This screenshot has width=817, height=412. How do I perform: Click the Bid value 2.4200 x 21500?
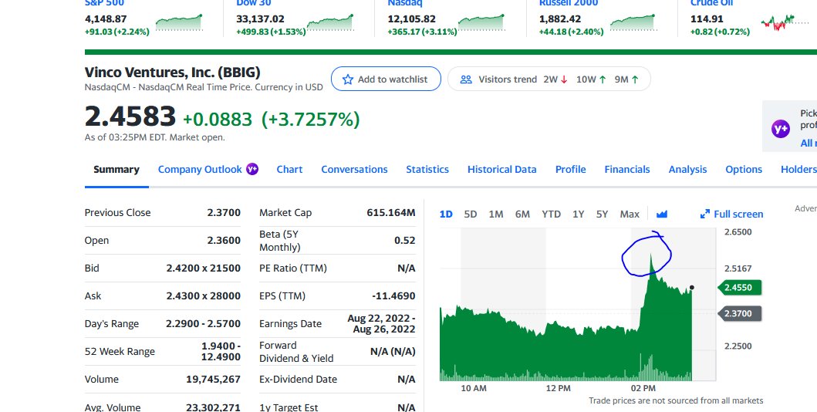[203, 268]
